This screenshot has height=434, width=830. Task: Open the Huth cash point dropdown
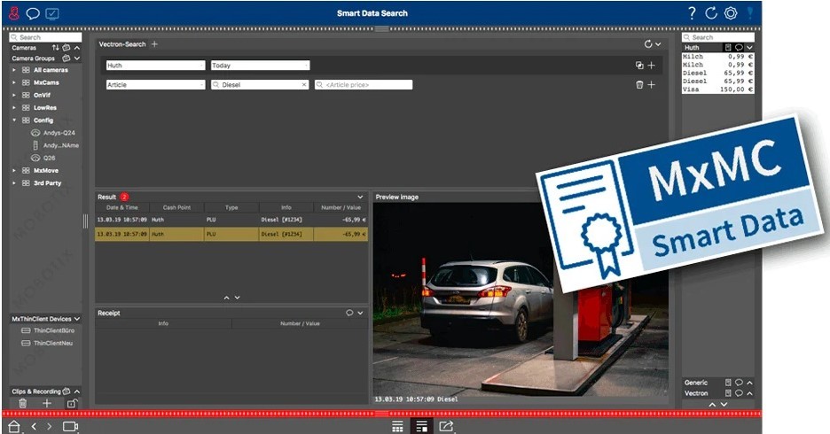(x=155, y=66)
